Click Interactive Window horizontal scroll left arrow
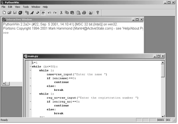 [4, 84]
